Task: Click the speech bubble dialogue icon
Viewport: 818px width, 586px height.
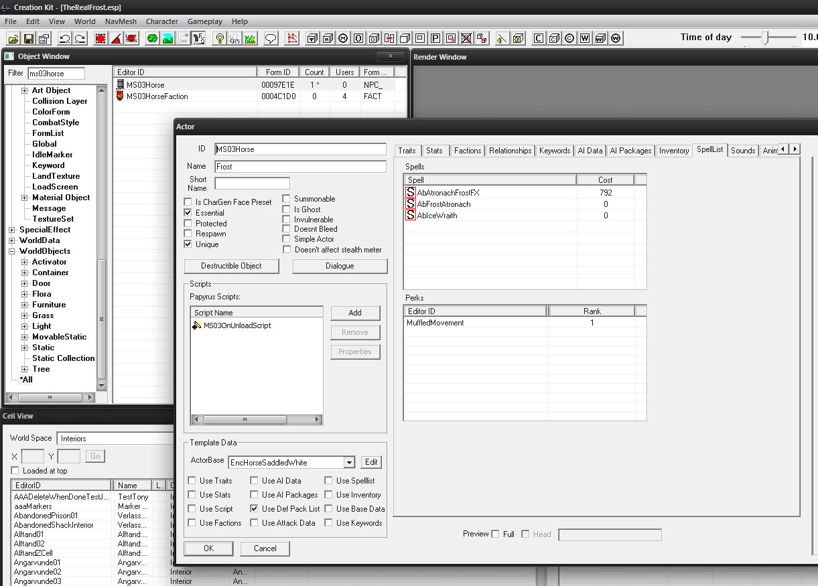Action: pyautogui.click(x=271, y=38)
